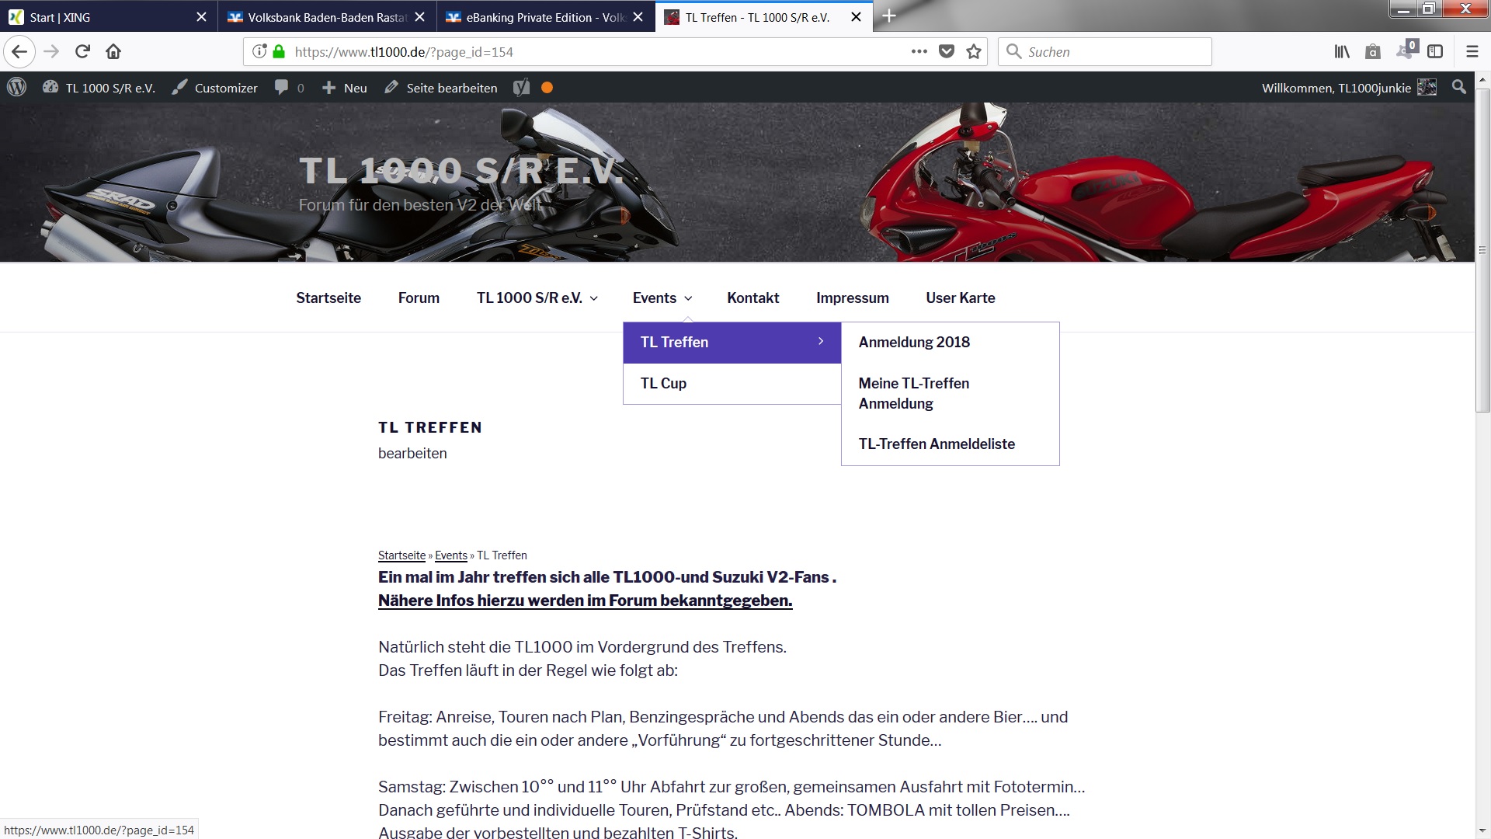
Task: Open Yoast SEO admin bar icon
Action: (522, 88)
